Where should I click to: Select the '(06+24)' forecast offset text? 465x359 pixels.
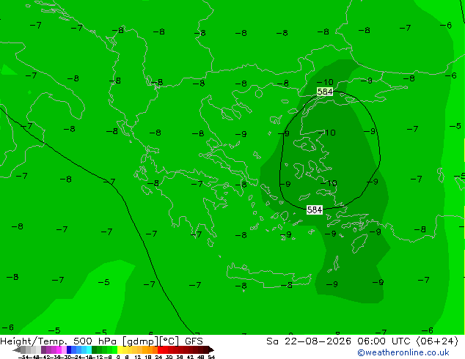click(437, 341)
